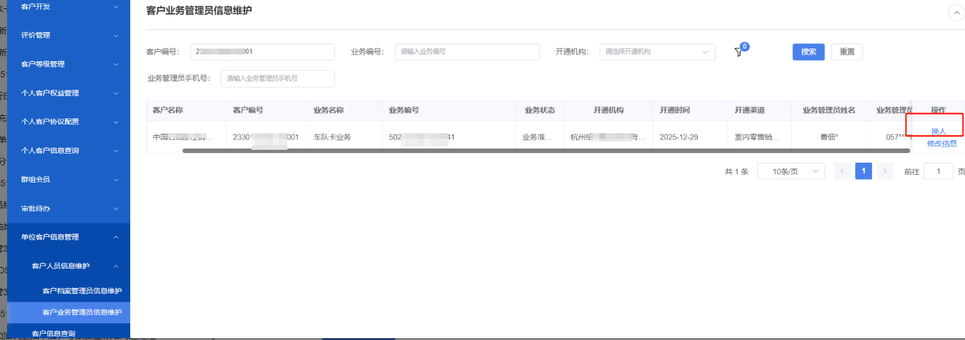The width and height of the screenshot is (965, 340).
Task: Open the 10条/页 page size dropdown
Action: coord(790,171)
